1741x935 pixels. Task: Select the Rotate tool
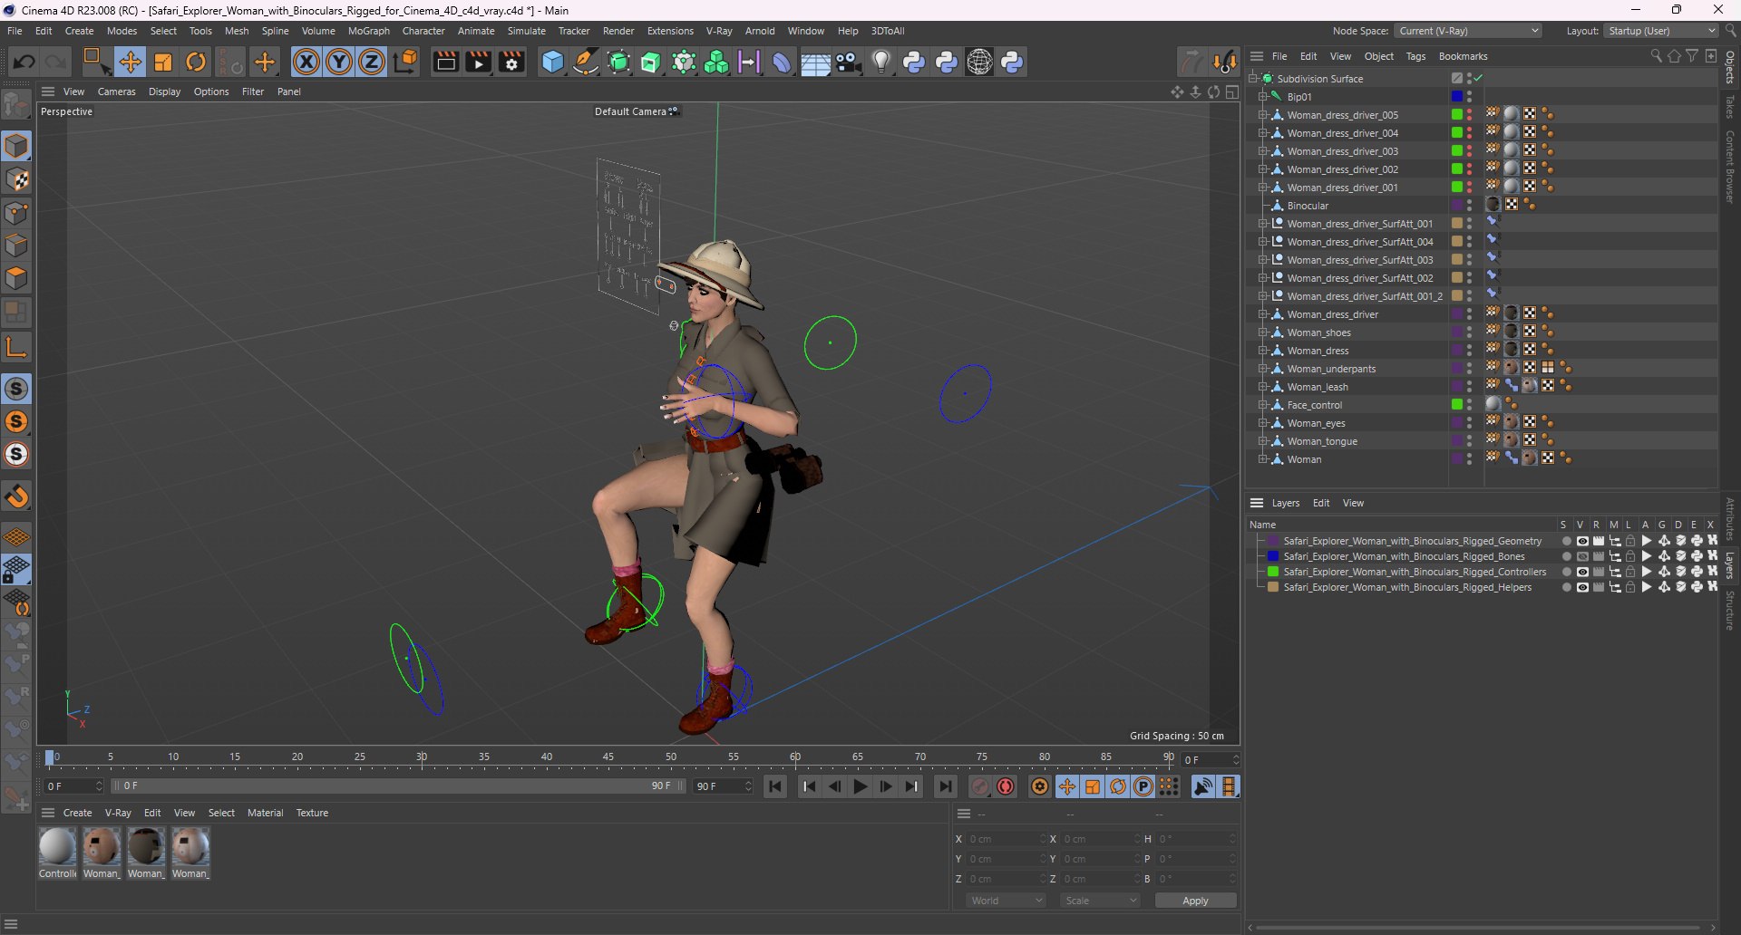click(x=196, y=62)
